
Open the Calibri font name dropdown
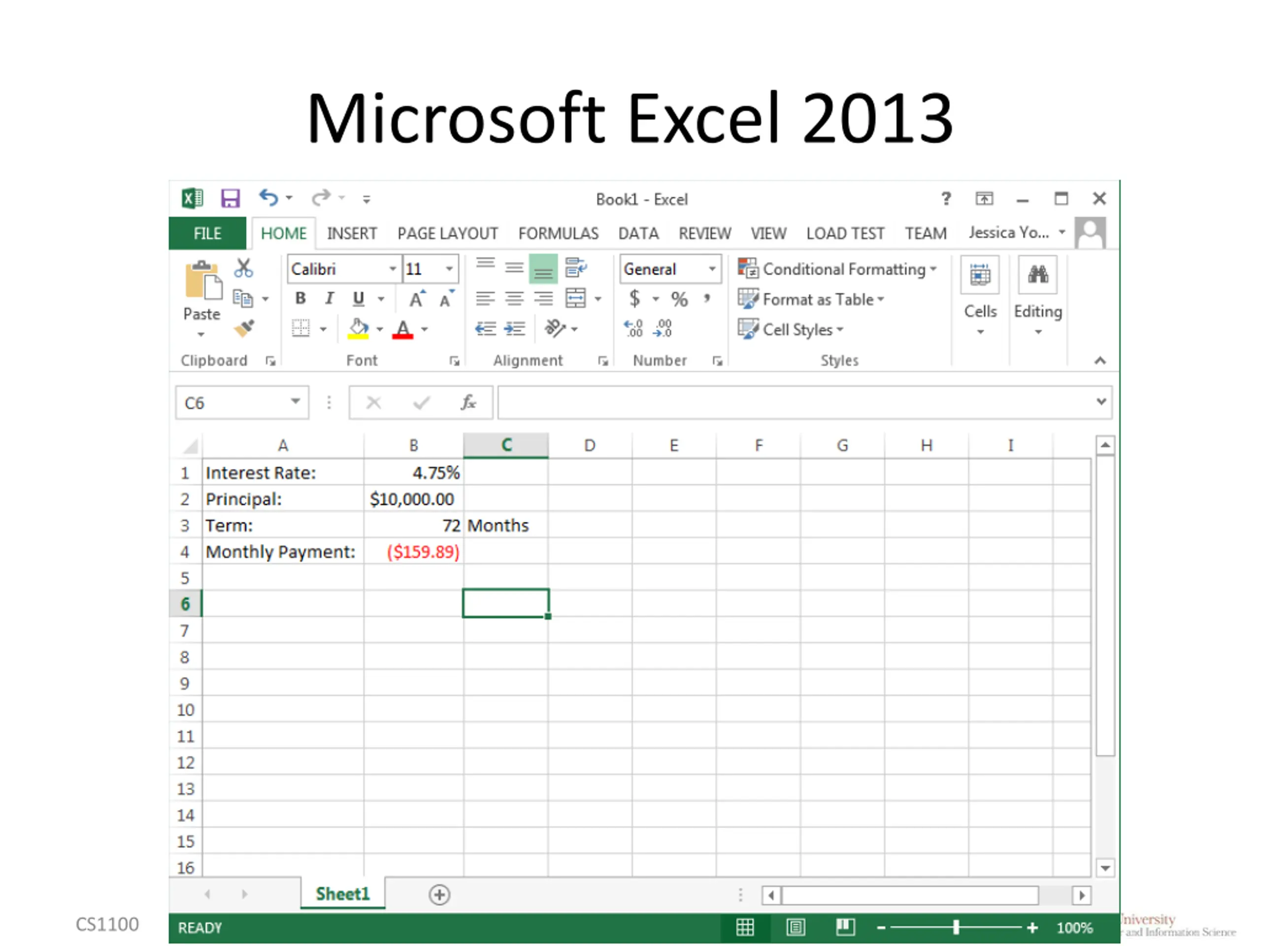click(393, 269)
